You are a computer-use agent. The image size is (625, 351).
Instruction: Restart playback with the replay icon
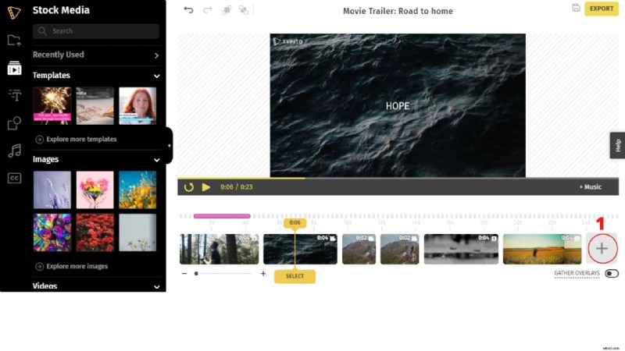189,187
